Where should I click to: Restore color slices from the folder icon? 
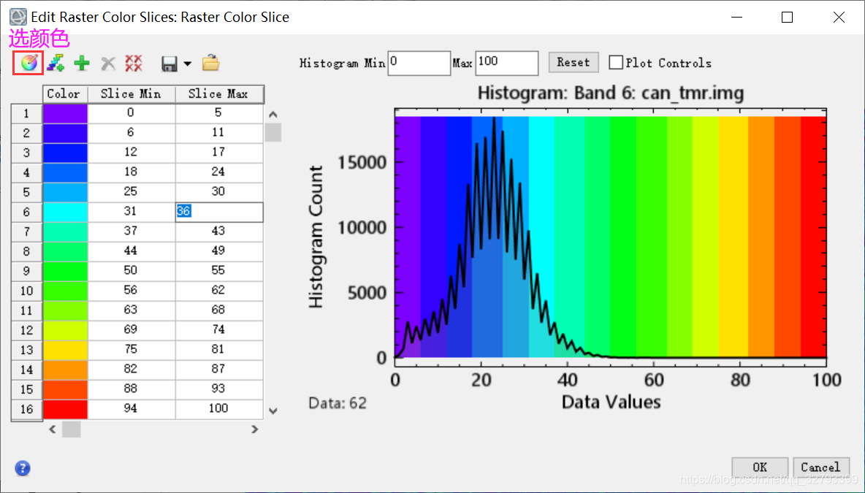coord(210,63)
